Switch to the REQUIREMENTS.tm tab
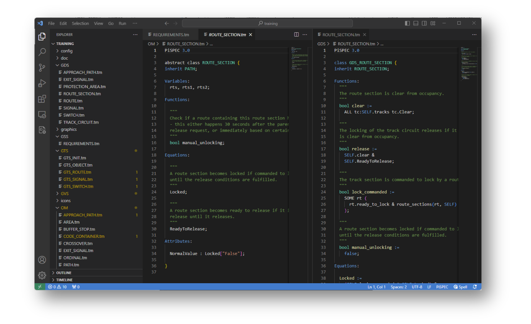This screenshot has height=324, width=531. [171, 35]
